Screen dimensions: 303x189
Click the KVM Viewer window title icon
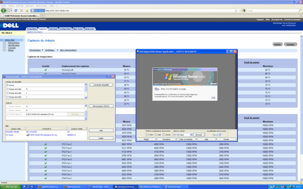tap(138, 51)
